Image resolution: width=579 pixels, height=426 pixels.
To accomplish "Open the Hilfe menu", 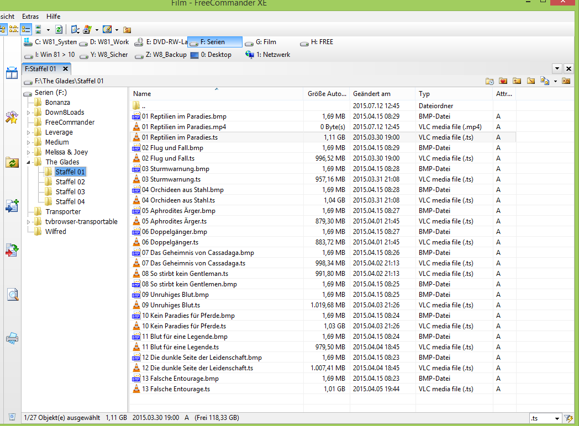I will (53, 16).
